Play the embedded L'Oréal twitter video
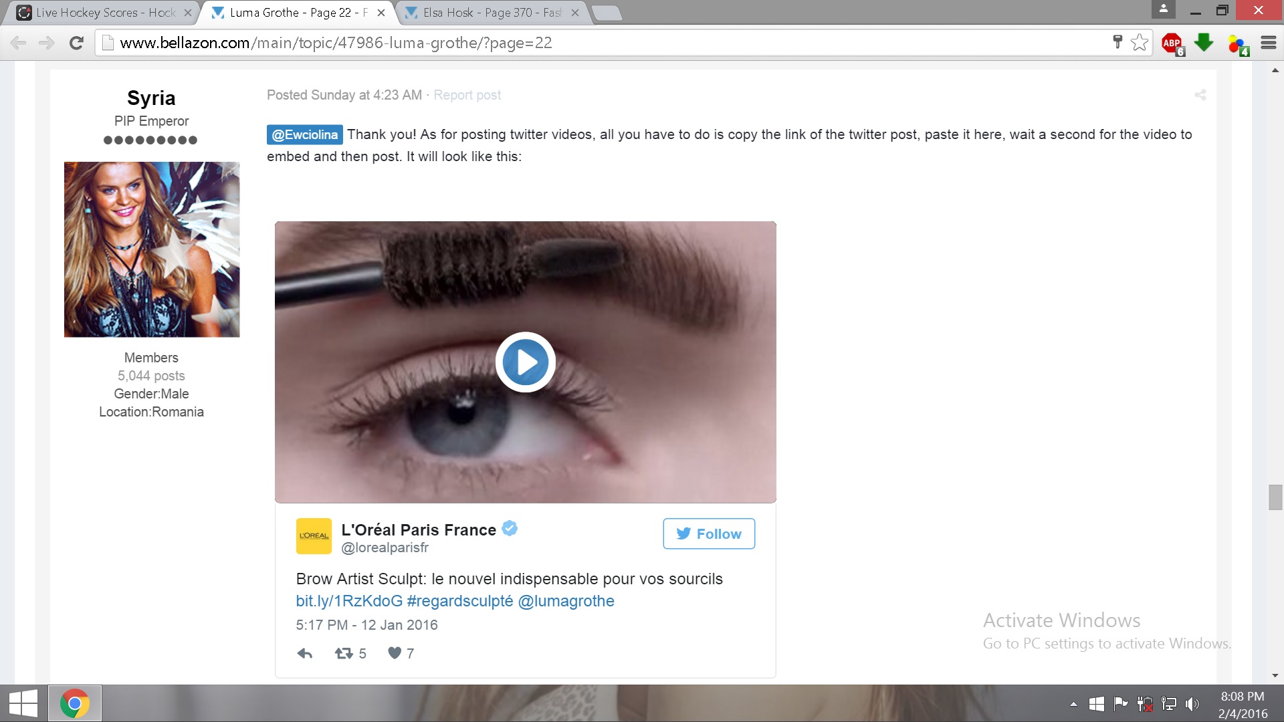This screenshot has width=1284, height=722. click(525, 362)
